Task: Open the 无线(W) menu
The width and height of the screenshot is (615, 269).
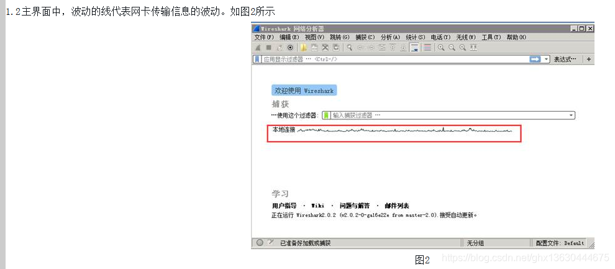Action: click(465, 37)
